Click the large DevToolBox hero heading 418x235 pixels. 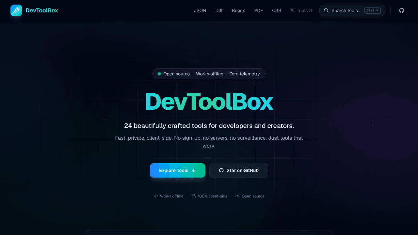209,102
